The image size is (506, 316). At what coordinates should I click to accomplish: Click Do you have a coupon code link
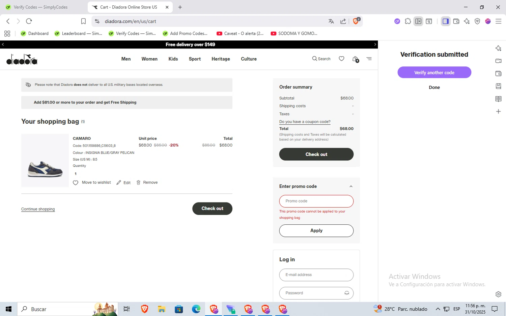tap(305, 122)
